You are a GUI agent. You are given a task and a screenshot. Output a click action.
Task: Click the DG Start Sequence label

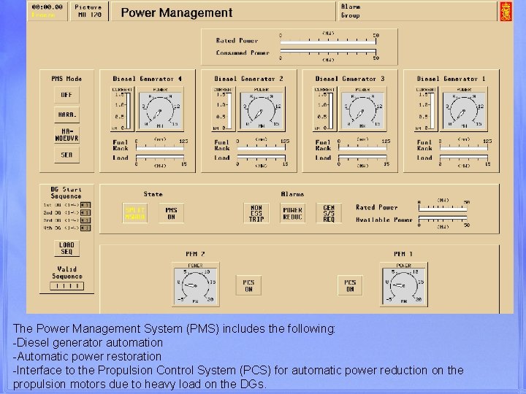(66, 193)
